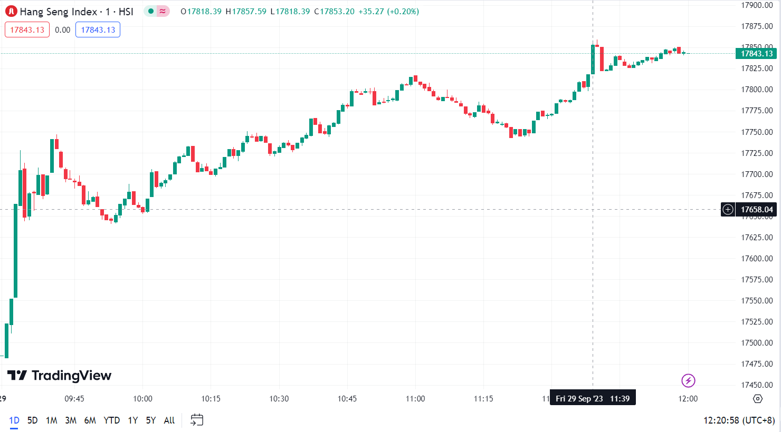Switch to the 1M time range

[x=51, y=420]
